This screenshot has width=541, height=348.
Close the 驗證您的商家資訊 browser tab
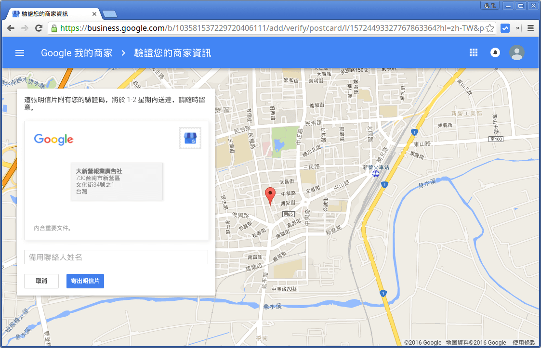pyautogui.click(x=94, y=14)
